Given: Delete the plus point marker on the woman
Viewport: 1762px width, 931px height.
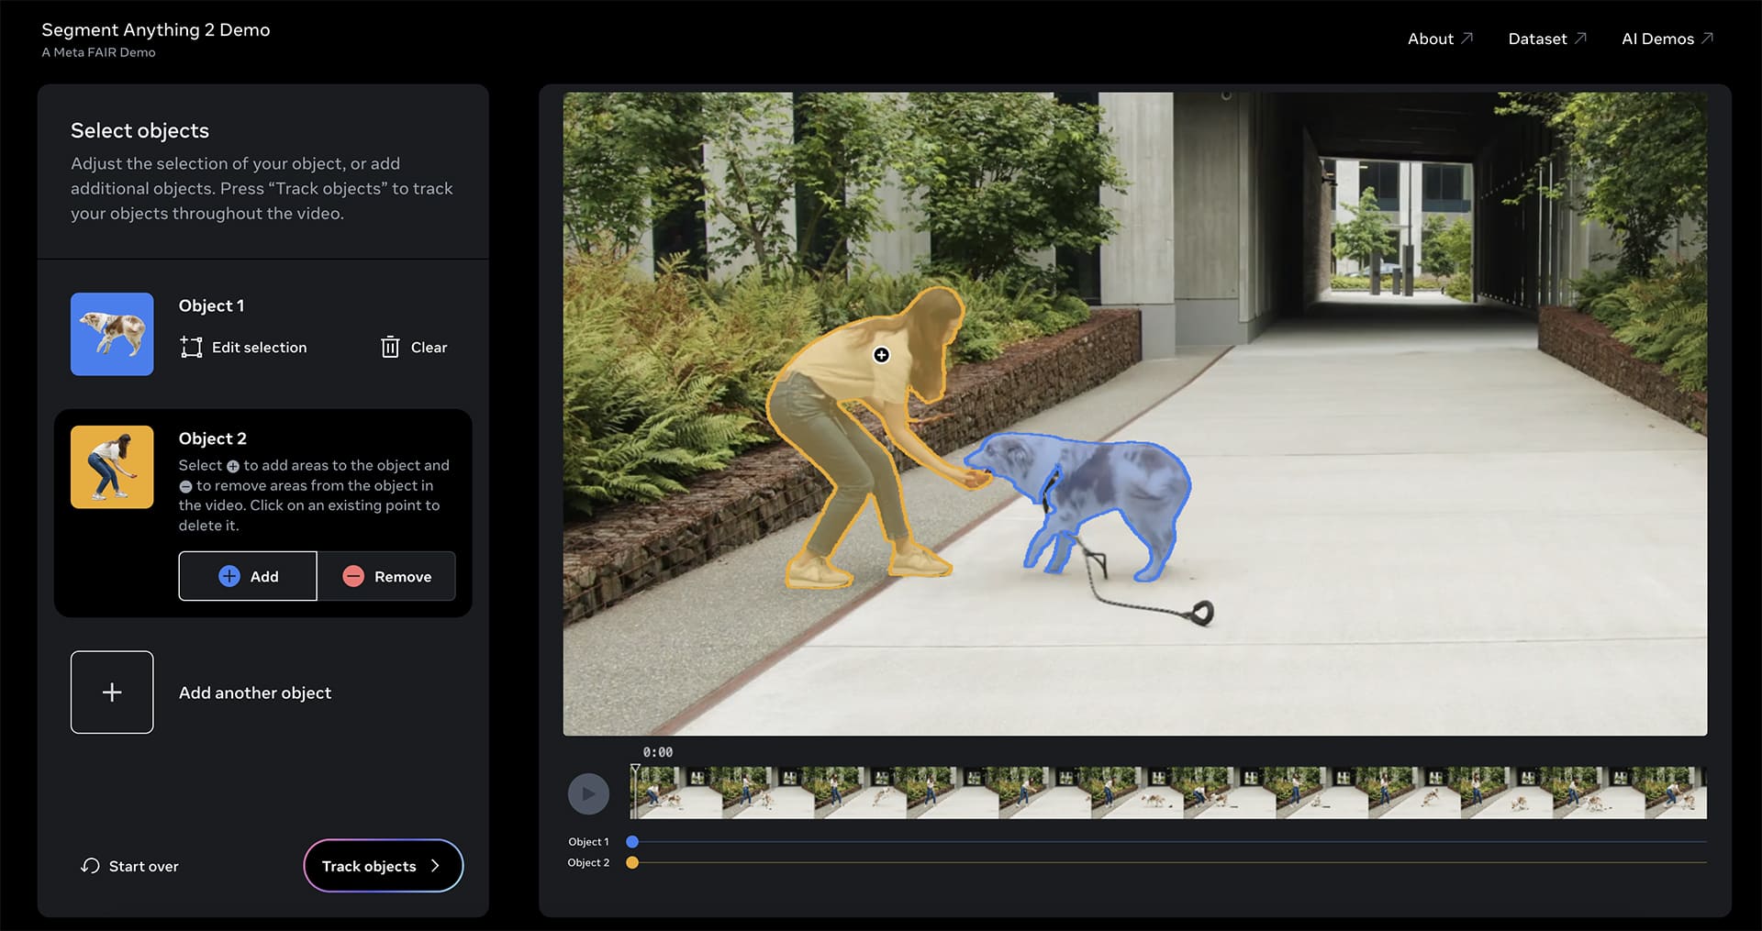Looking at the screenshot, I should [x=881, y=355].
